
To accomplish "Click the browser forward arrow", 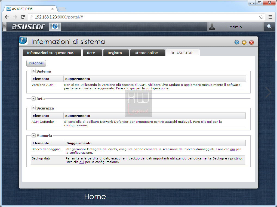I will pos(15,17).
